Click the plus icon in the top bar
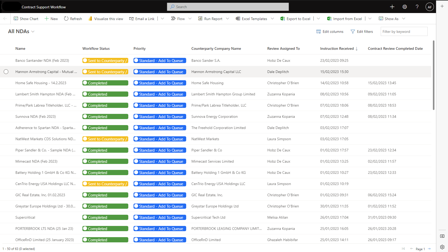This screenshot has width=448, height=252. pos(392,7)
